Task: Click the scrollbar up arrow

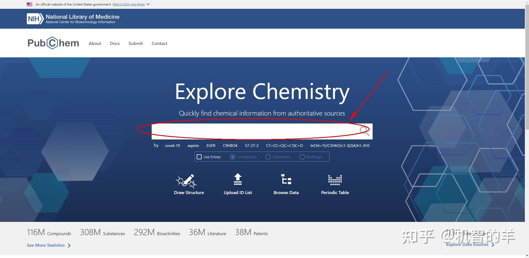Action: (527, 2)
